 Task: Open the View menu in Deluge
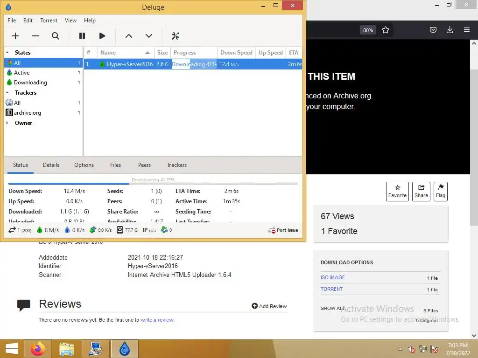click(70, 21)
